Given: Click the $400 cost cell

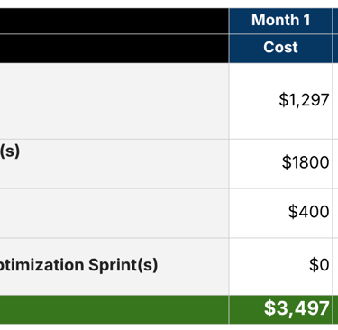Looking at the screenshot, I should [x=280, y=213].
